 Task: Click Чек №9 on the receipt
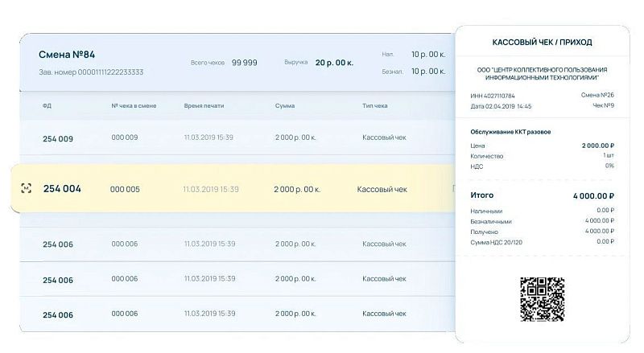(x=603, y=105)
